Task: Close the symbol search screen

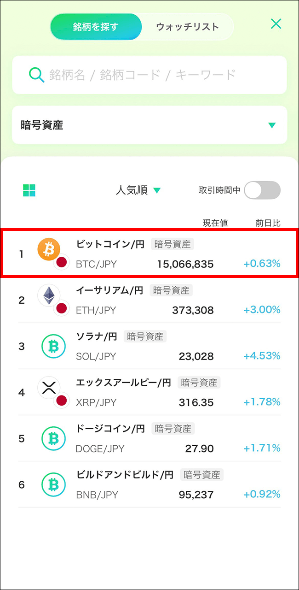Action: pos(276,24)
